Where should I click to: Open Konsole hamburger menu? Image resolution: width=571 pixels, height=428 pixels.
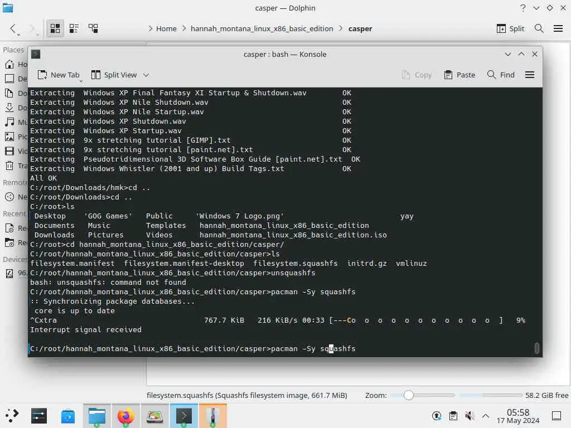pos(530,75)
